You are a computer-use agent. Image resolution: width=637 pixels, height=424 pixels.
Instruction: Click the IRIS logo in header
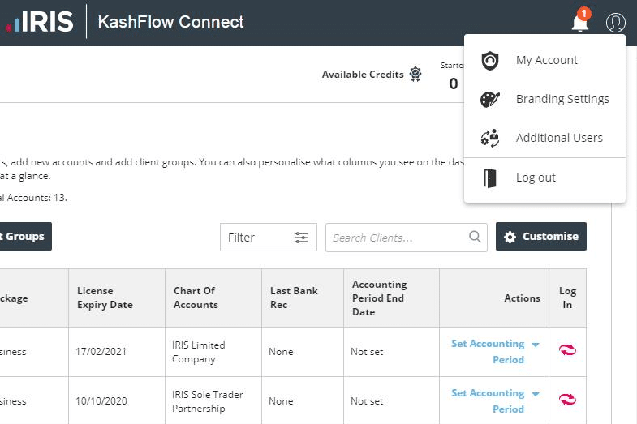coord(41,22)
